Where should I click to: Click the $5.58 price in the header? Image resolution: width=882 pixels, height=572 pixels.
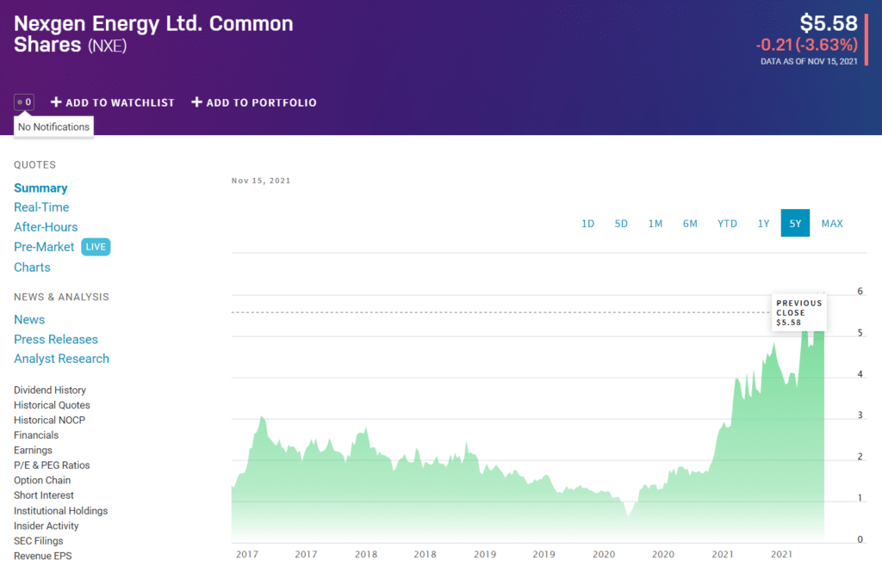point(829,23)
